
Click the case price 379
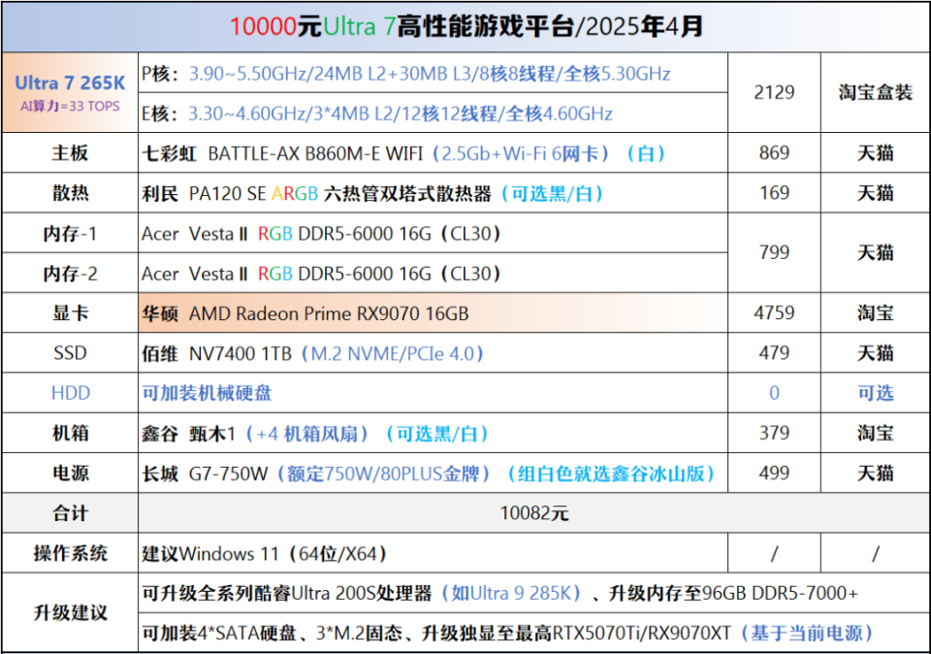[774, 433]
